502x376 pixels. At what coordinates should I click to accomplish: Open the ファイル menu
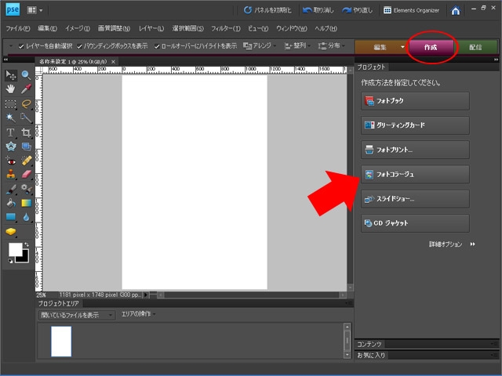point(18,28)
